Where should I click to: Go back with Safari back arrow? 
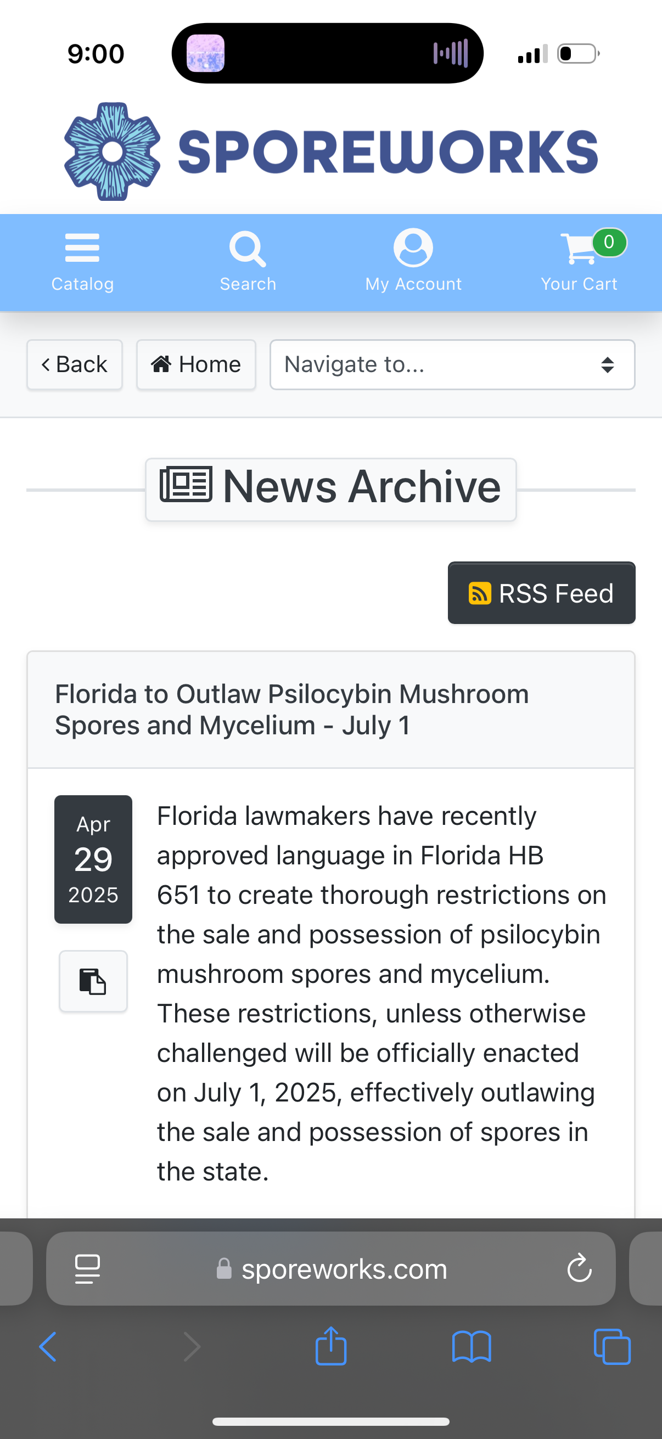[48, 1346]
